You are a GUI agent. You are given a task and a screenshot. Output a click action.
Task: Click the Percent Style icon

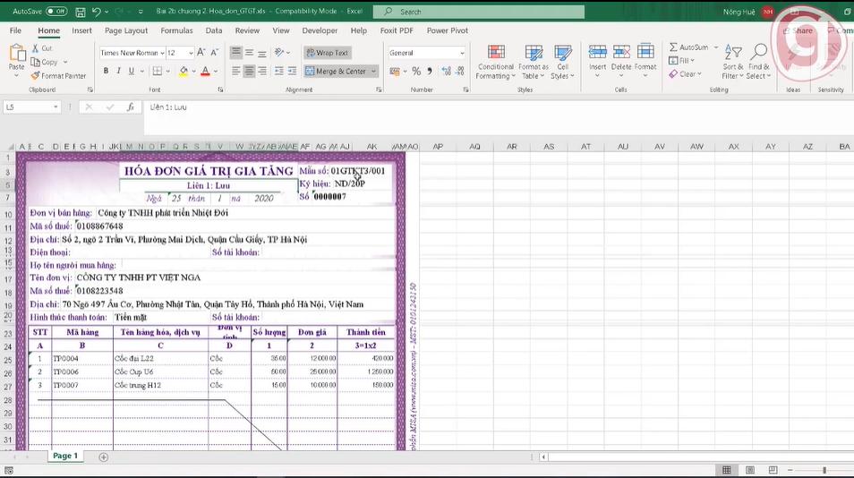click(416, 72)
